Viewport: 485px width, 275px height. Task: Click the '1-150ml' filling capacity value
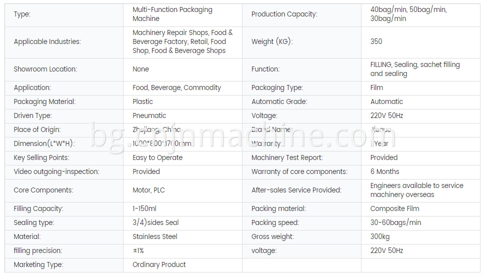[x=144, y=209]
